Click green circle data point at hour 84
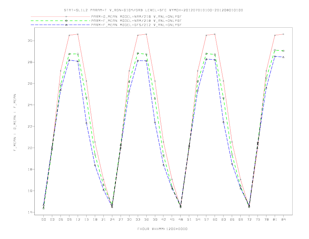Screen dimensions: 309x239 (x=283, y=51)
